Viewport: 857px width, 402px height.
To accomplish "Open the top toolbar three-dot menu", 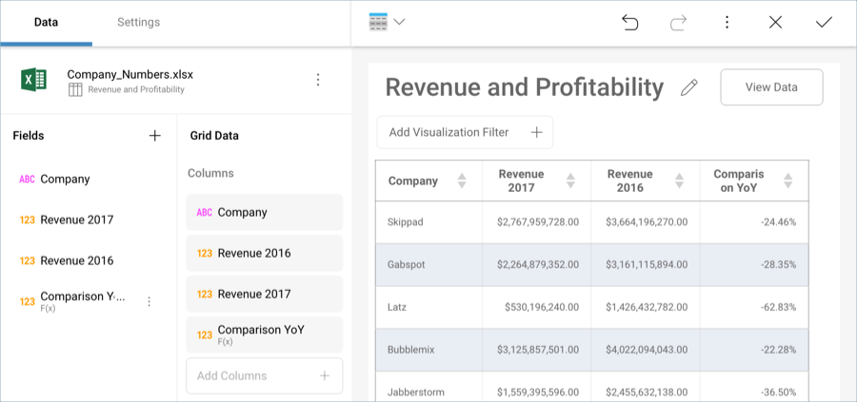I will tap(727, 22).
